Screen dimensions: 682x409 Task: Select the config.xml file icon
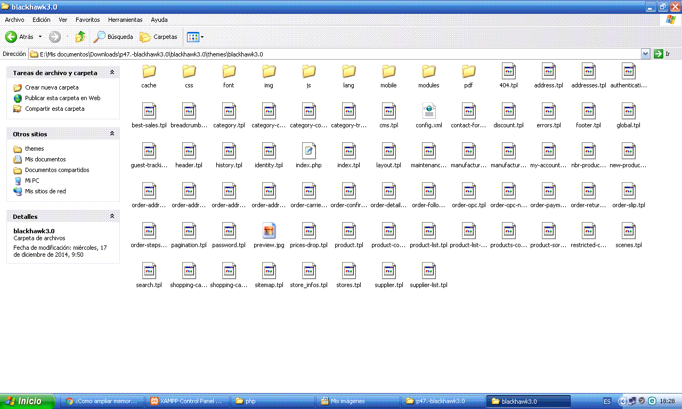click(429, 111)
